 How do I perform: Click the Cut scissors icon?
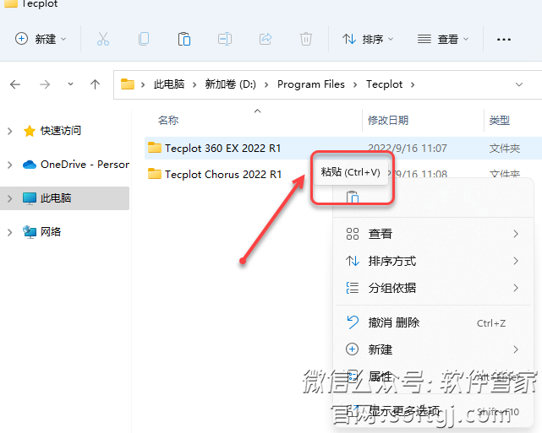(103, 39)
